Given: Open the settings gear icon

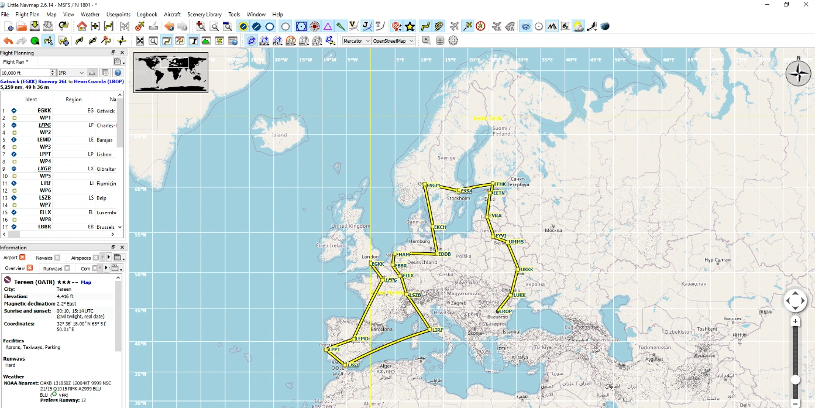Looking at the screenshot, I should click(x=453, y=41).
